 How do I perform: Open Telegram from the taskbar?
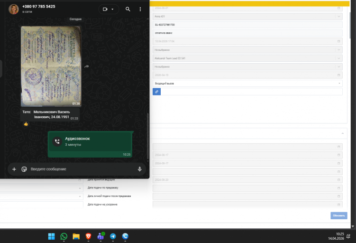[x=113, y=236]
